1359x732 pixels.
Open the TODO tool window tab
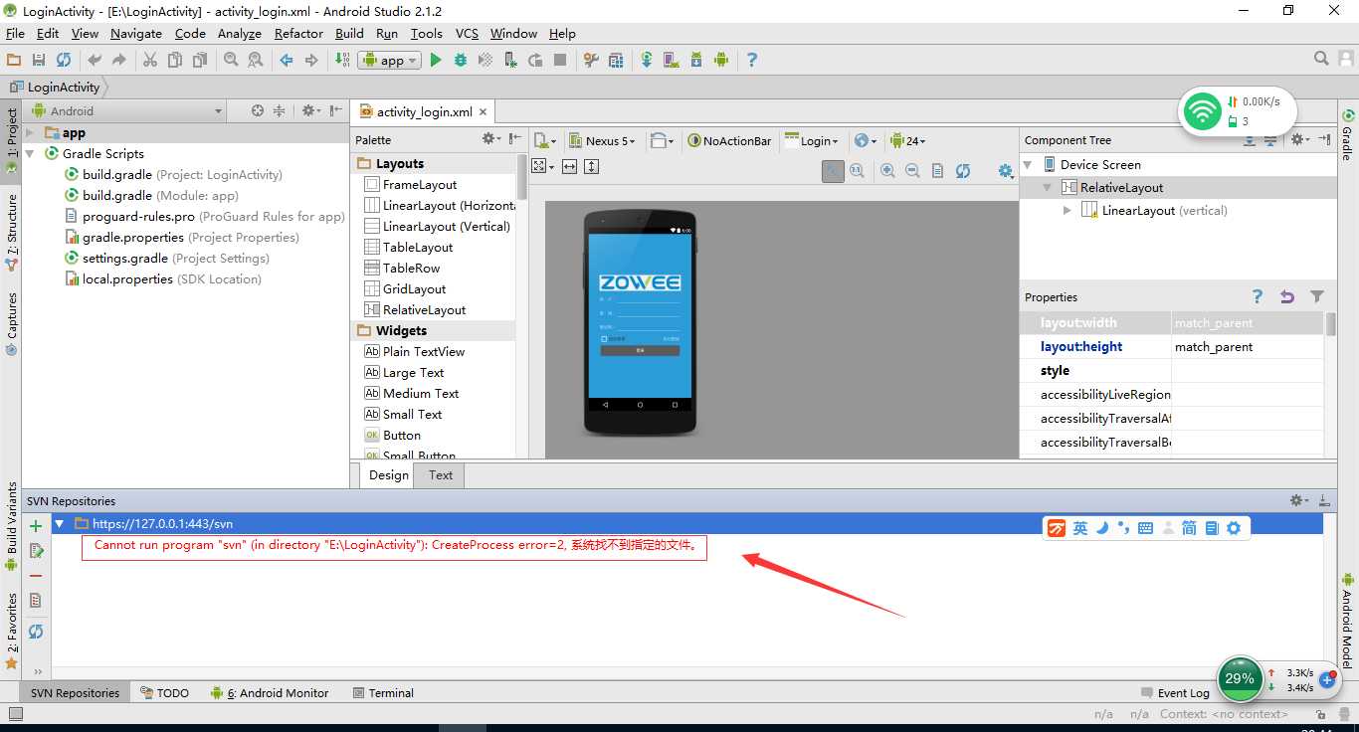[165, 692]
